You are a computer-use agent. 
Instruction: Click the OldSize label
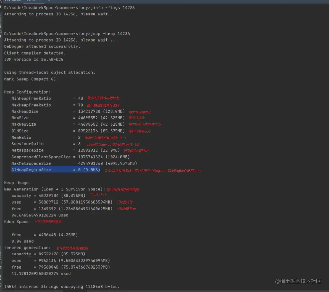point(20,131)
